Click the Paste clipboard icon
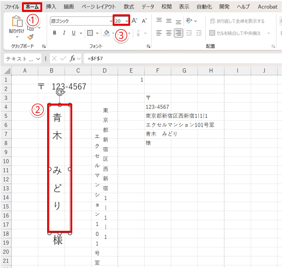Image resolution: width=285 pixels, height=268 pixels. (x=17, y=22)
